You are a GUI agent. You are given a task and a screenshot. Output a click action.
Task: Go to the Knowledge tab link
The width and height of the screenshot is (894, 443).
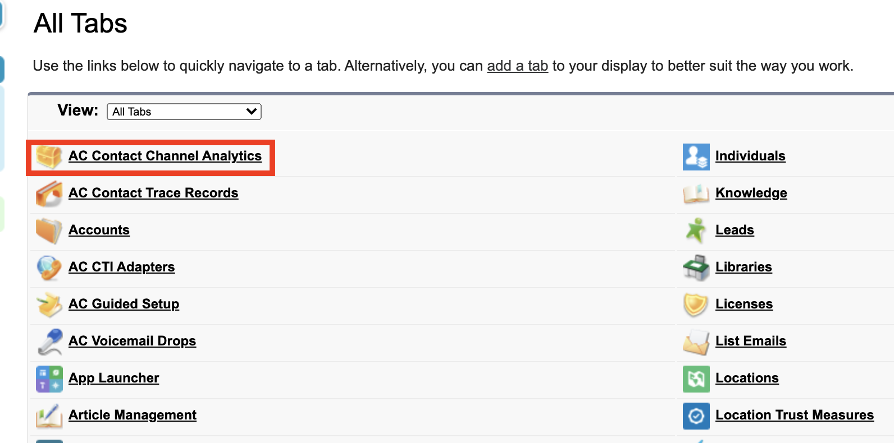(751, 193)
